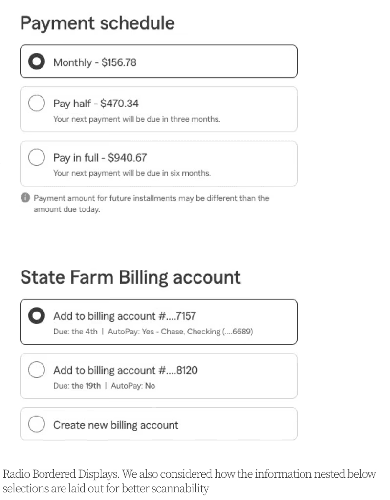Click the Create new billing account label

pyautogui.click(x=115, y=425)
